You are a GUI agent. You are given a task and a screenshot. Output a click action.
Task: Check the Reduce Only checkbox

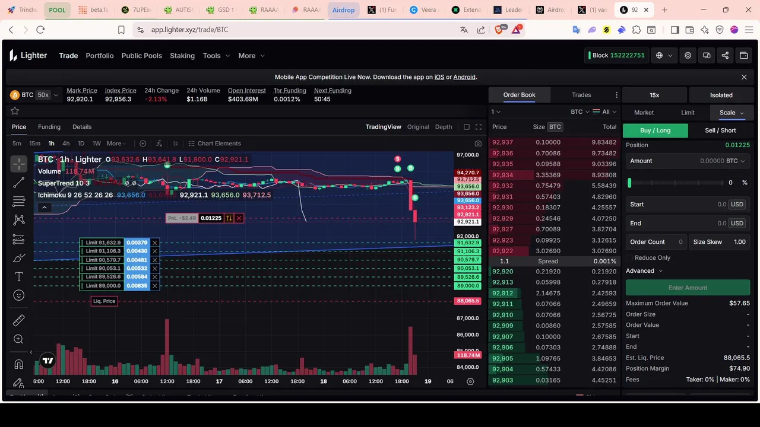(x=629, y=258)
